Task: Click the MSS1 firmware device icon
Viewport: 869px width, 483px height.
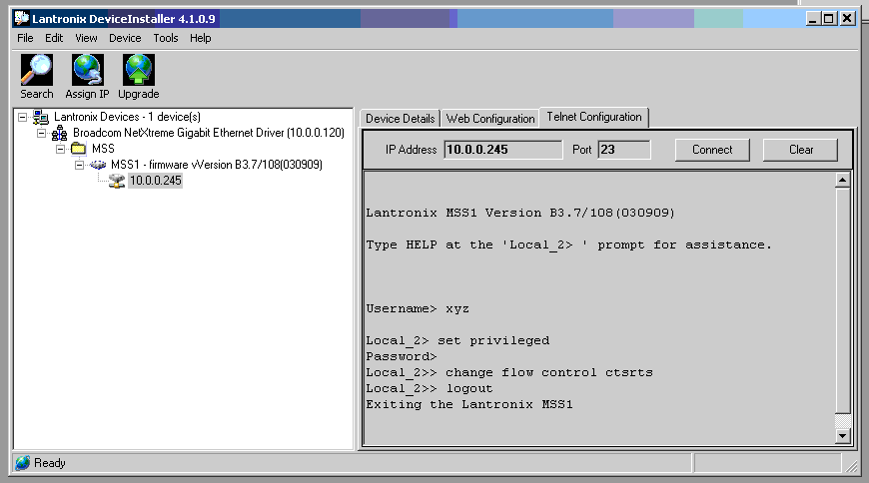Action: 98,165
